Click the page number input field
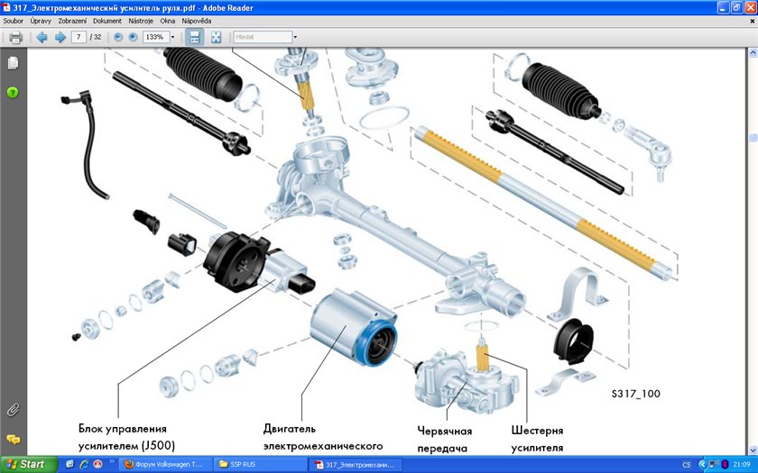Image resolution: width=758 pixels, height=473 pixels. click(x=80, y=37)
